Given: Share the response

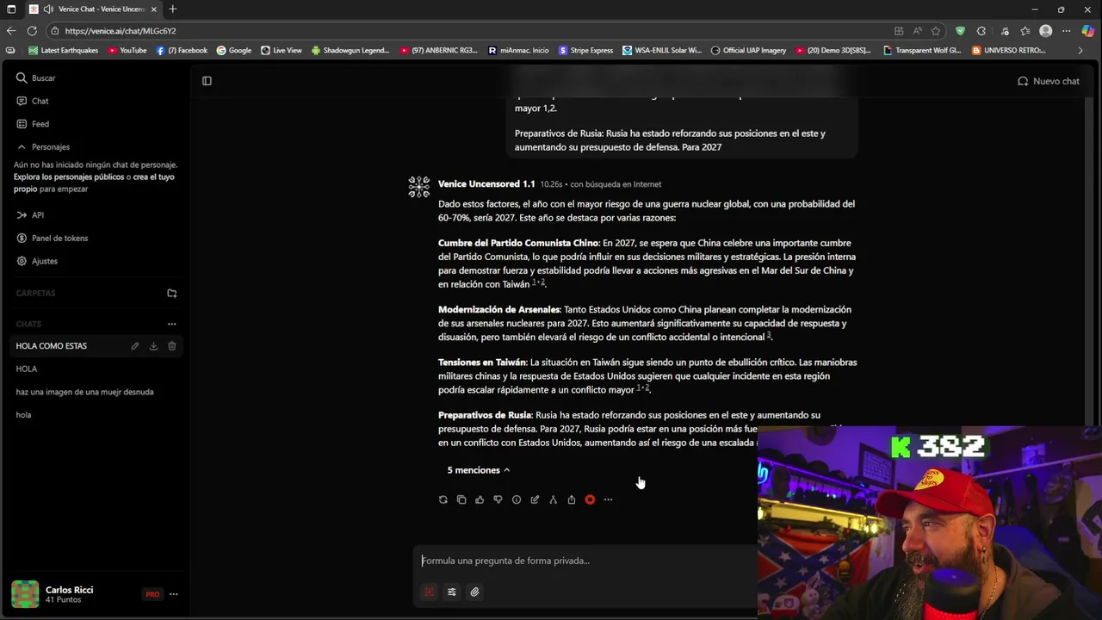Looking at the screenshot, I should tap(572, 499).
